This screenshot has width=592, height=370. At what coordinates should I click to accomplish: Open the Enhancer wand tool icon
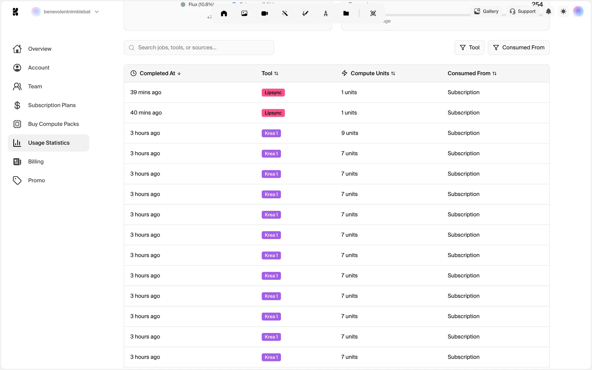coord(285,13)
